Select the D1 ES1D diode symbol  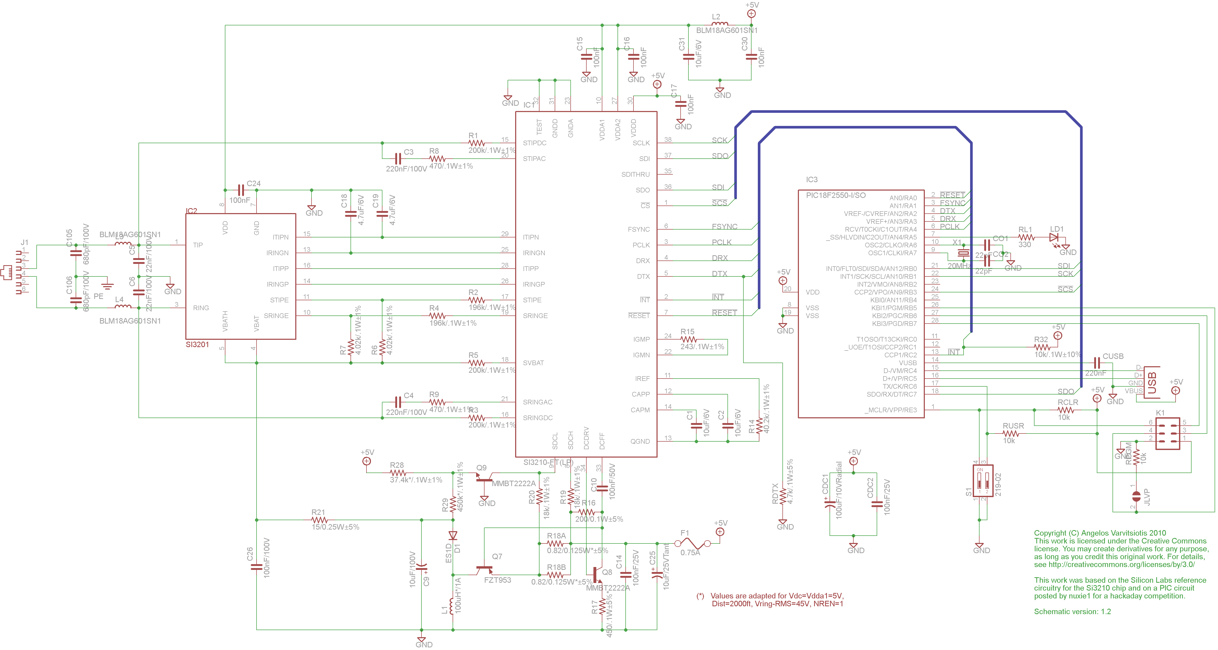tap(453, 536)
